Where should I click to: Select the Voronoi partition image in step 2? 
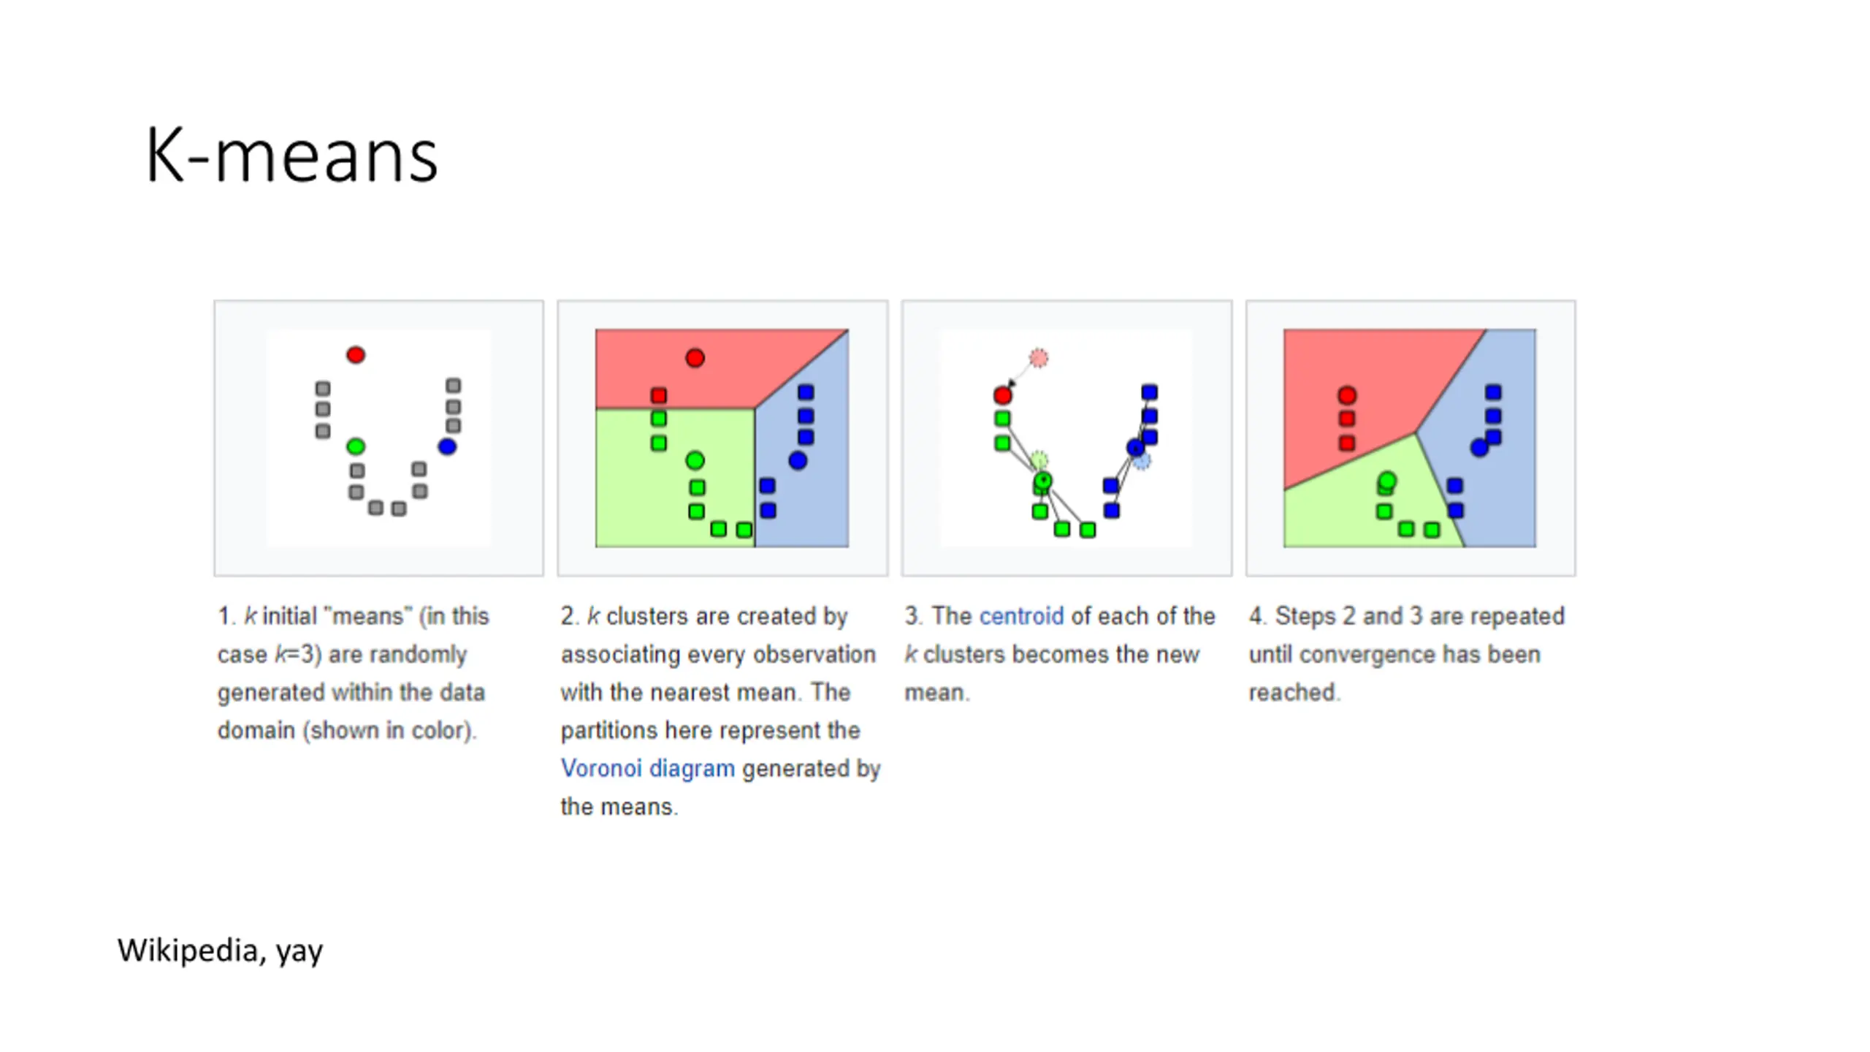[x=722, y=438]
